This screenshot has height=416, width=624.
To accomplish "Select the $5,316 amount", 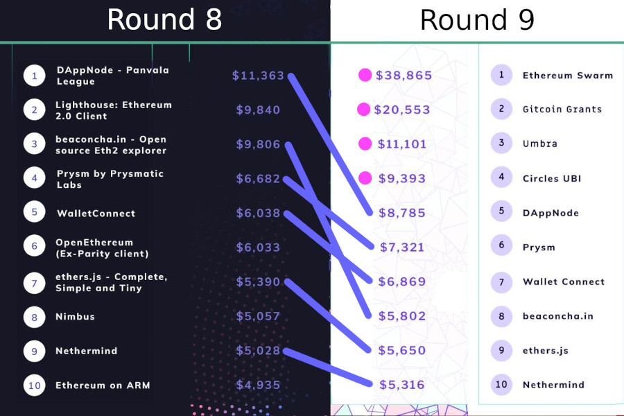I will tap(402, 385).
